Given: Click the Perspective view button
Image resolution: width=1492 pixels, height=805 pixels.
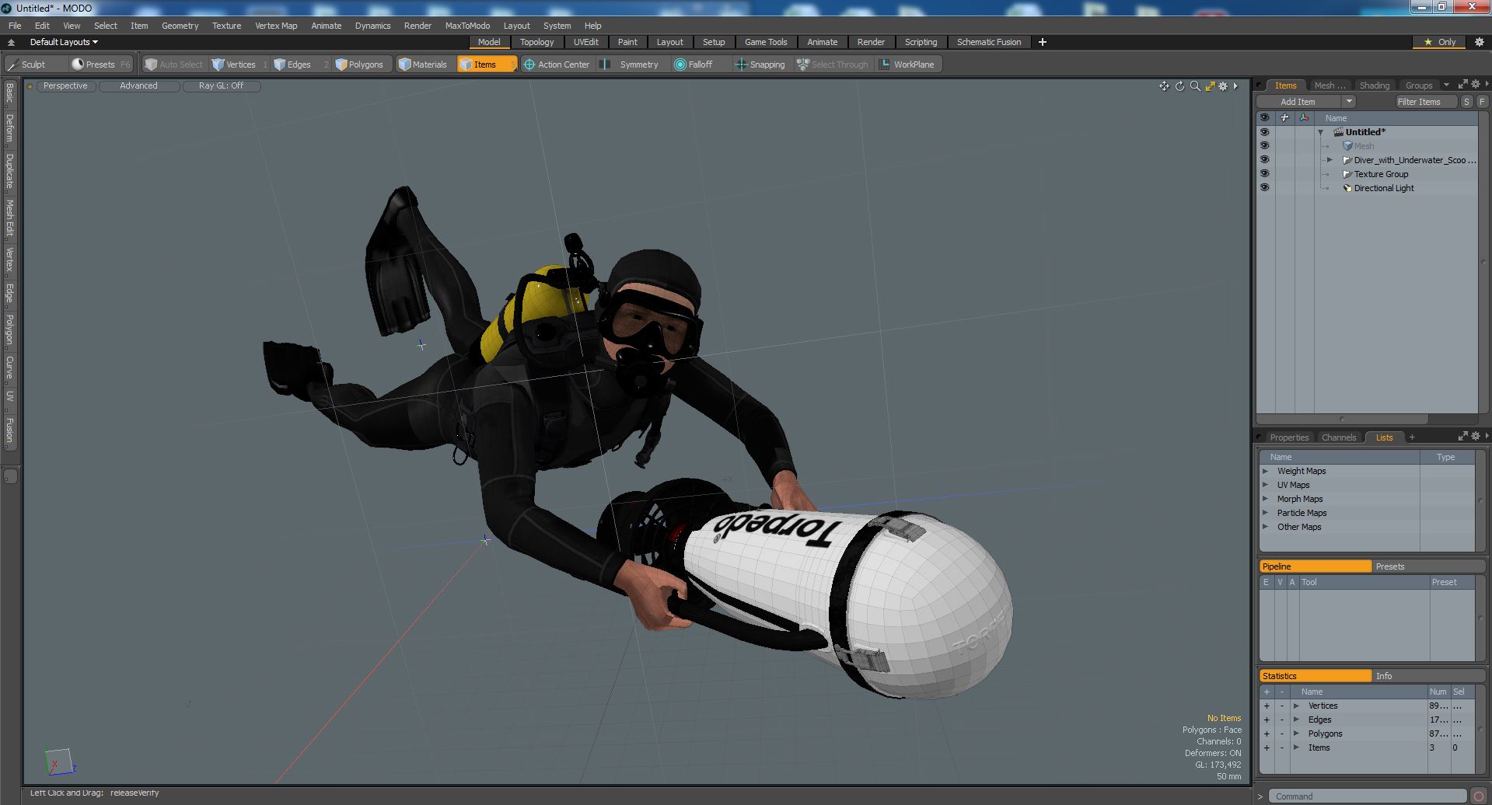Looking at the screenshot, I should [65, 86].
